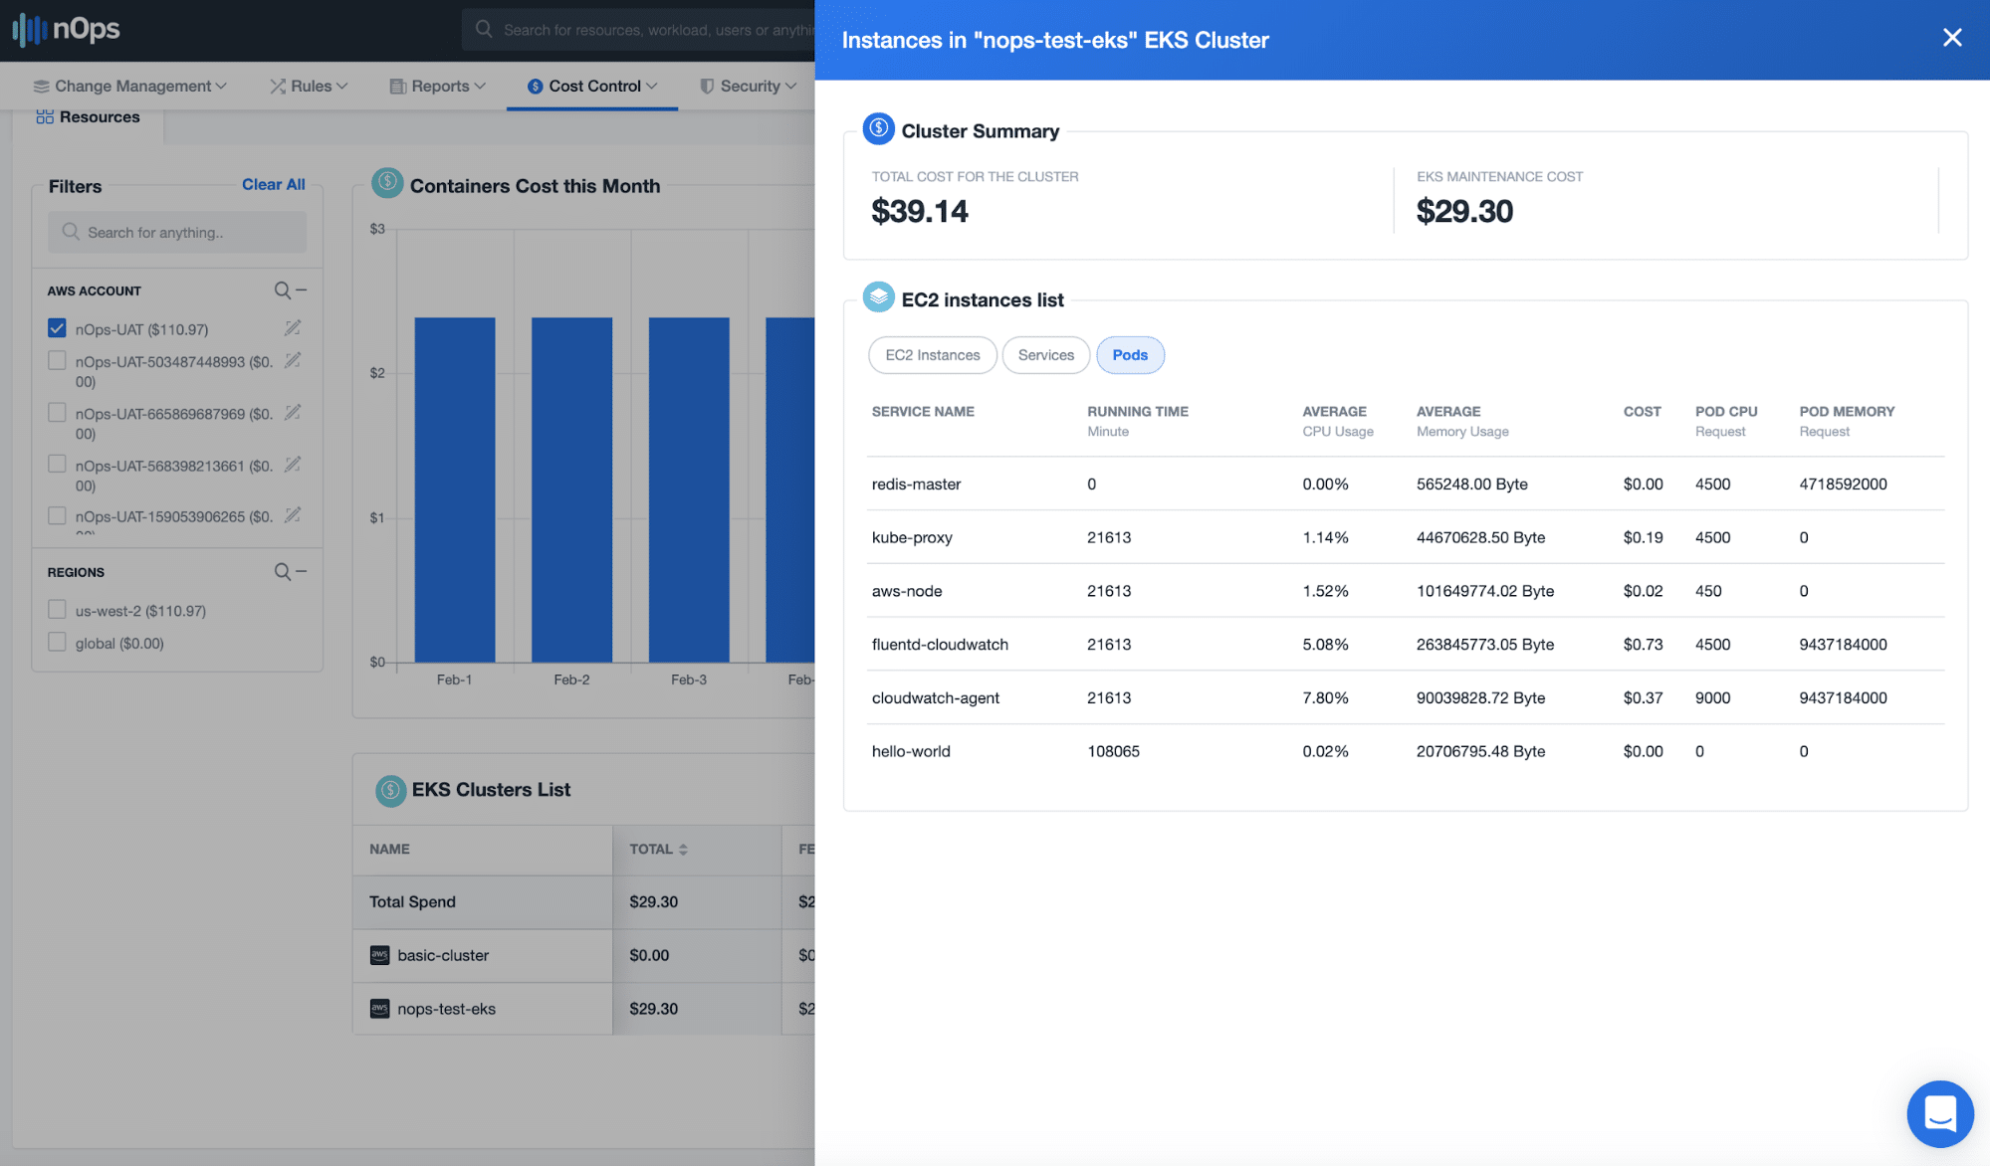Click the search magnifier in top bar
The height and width of the screenshot is (1167, 1990).
point(484,29)
